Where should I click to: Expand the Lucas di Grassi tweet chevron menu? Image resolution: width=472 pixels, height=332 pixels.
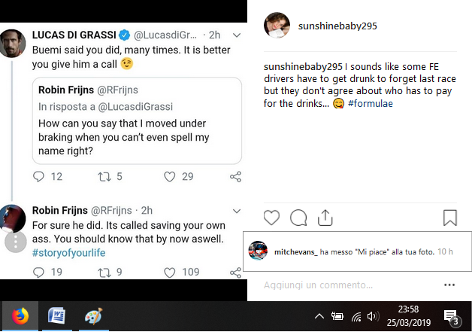click(237, 35)
